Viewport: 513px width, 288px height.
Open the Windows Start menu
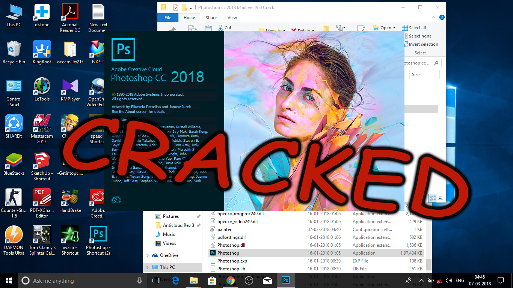[9, 280]
